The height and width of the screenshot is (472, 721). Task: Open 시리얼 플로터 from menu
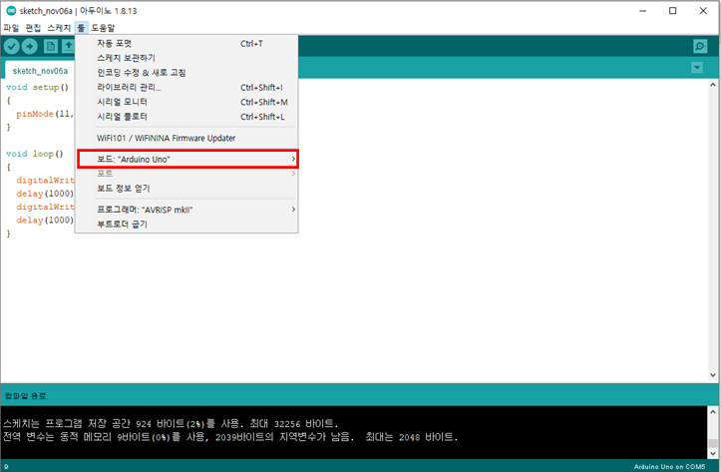[187, 117]
